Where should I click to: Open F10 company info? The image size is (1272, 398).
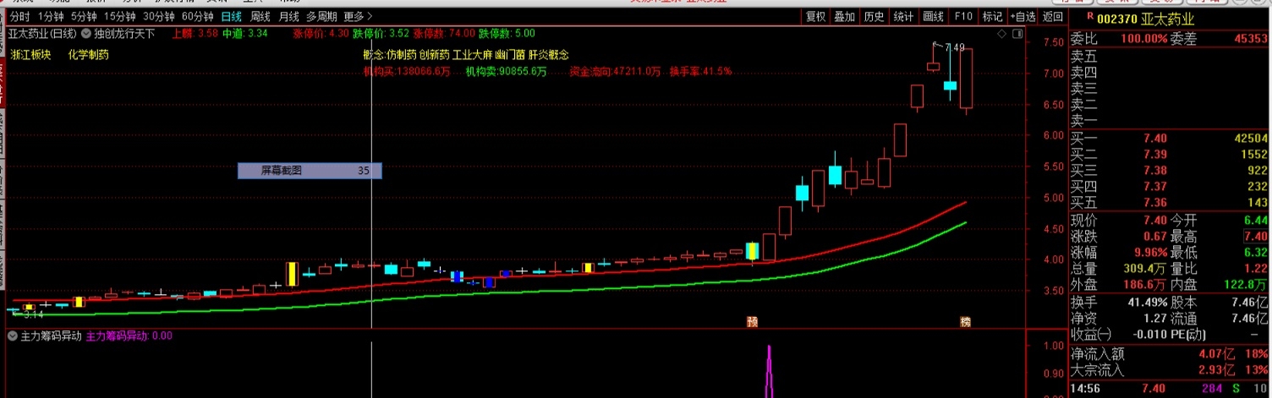(x=962, y=16)
